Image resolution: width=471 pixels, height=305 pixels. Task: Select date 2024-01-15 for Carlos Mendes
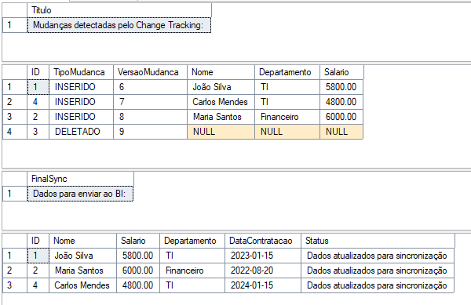[263, 285]
